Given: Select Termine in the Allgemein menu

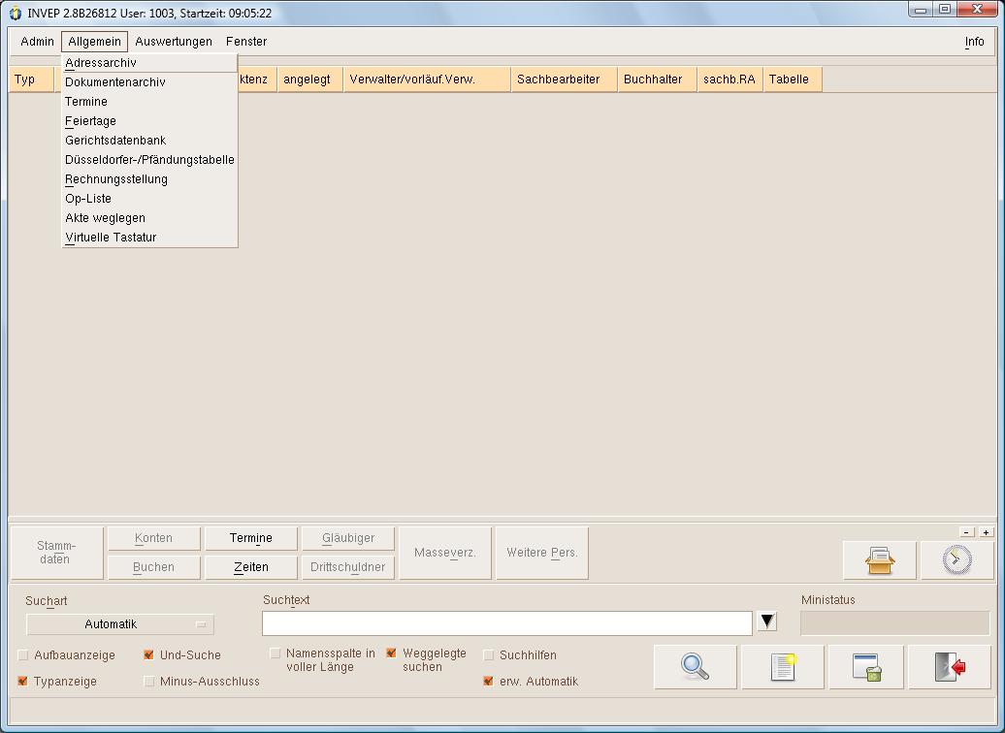Looking at the screenshot, I should tap(149, 101).
